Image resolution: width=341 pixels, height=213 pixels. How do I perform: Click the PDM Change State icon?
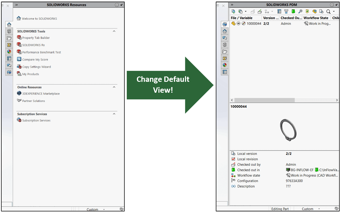(267, 11)
